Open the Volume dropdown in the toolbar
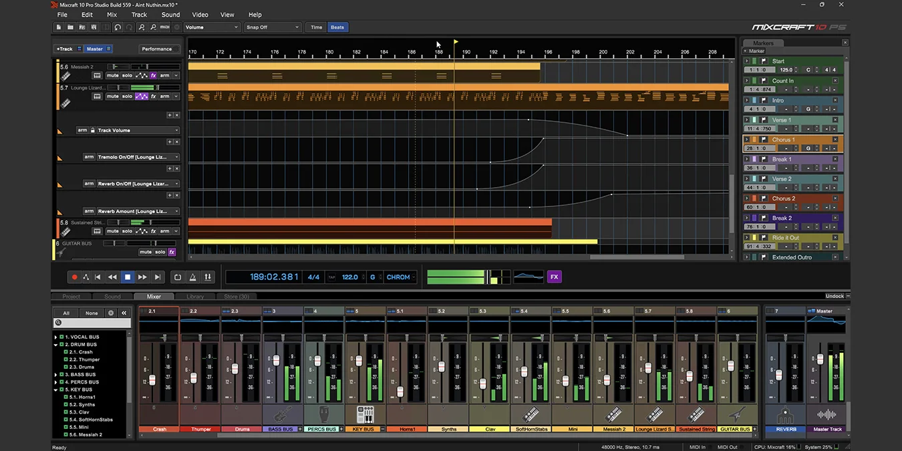 click(x=212, y=27)
